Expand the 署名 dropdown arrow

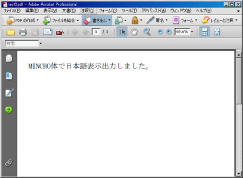point(166,20)
